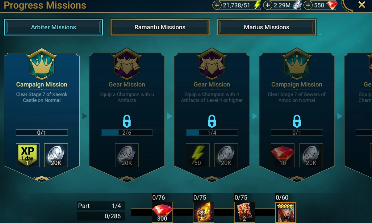
Task: Click arrow after Kaerok Castle mission card
Action: 85,116
